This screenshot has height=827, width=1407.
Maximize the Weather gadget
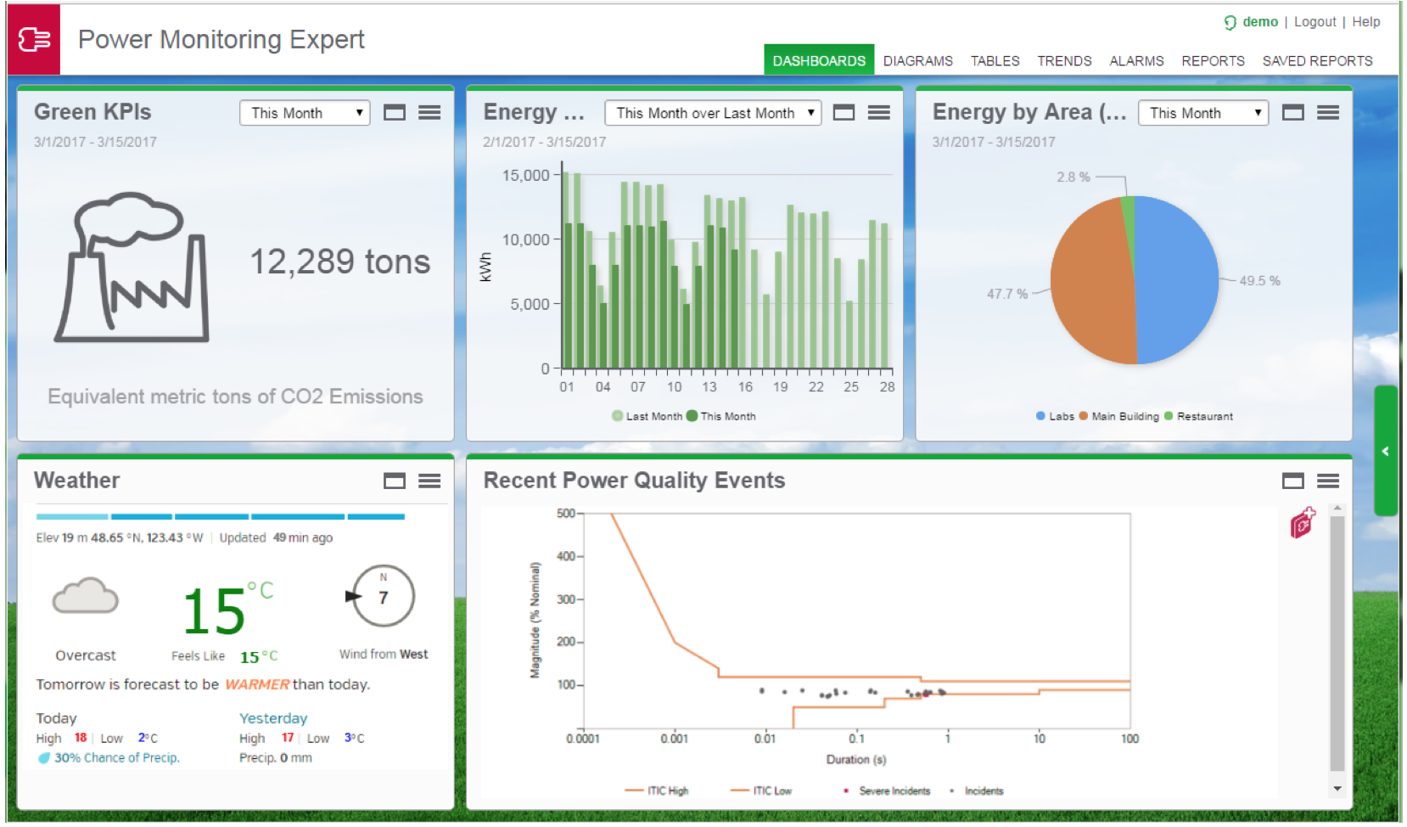395,481
